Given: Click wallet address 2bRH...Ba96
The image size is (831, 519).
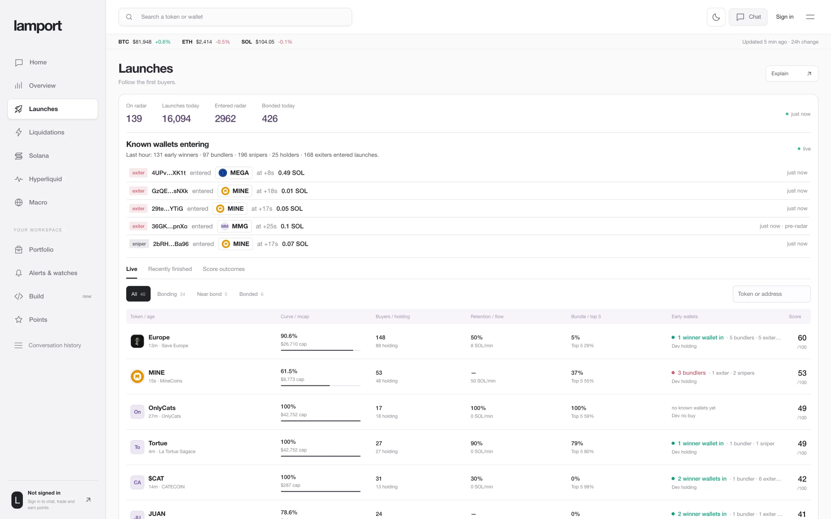Looking at the screenshot, I should [x=171, y=244].
